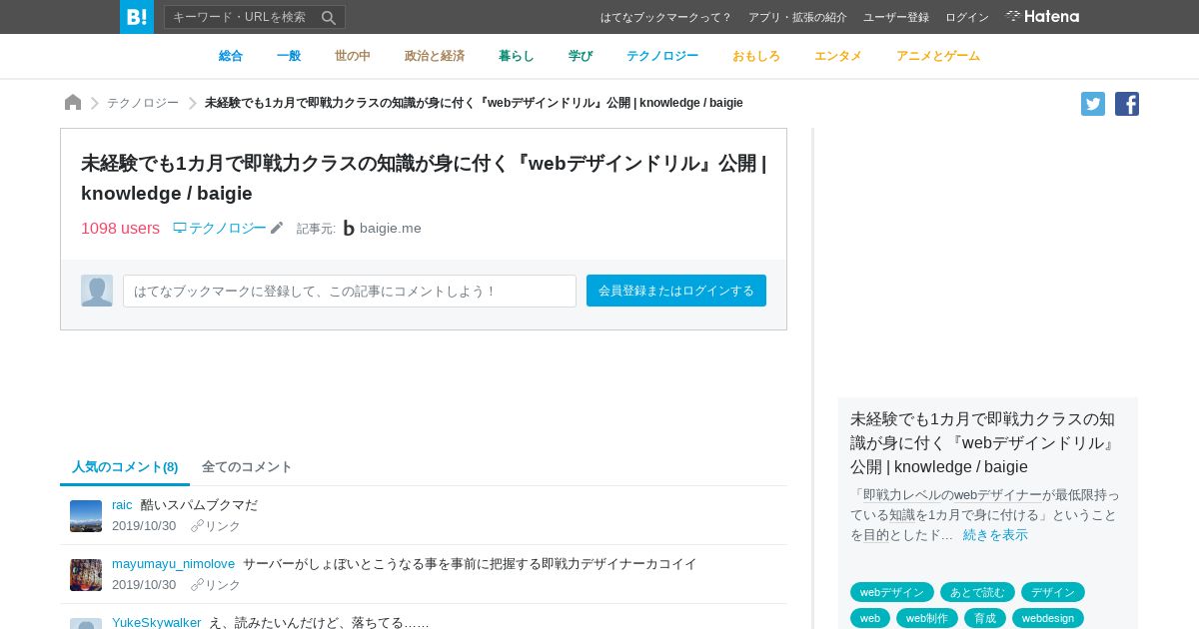
Task: Click the ログイン link
Action: coord(967,17)
